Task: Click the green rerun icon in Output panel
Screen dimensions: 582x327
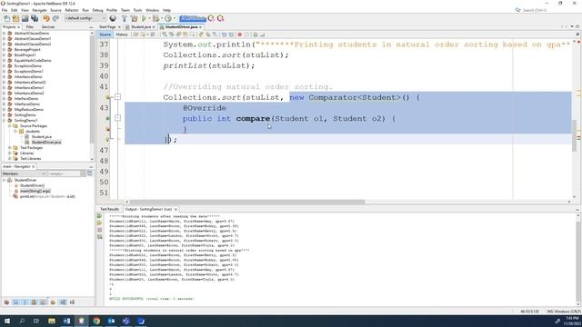Action: (x=99, y=216)
